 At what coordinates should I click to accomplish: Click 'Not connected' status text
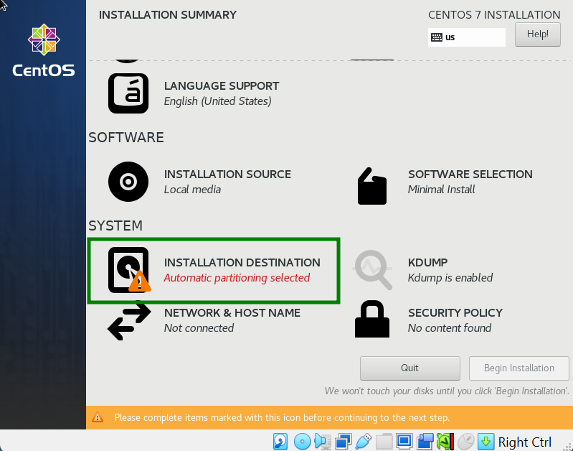click(x=199, y=328)
